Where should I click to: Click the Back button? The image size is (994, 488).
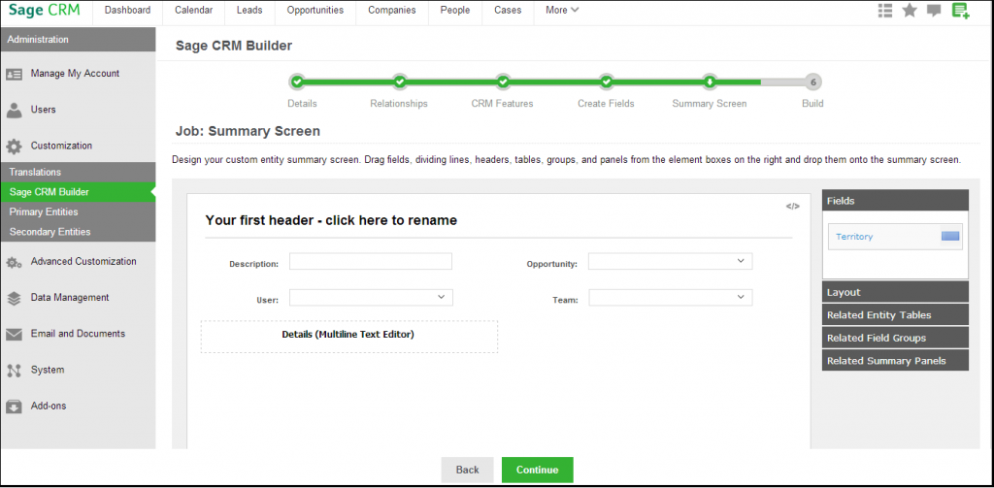[467, 470]
